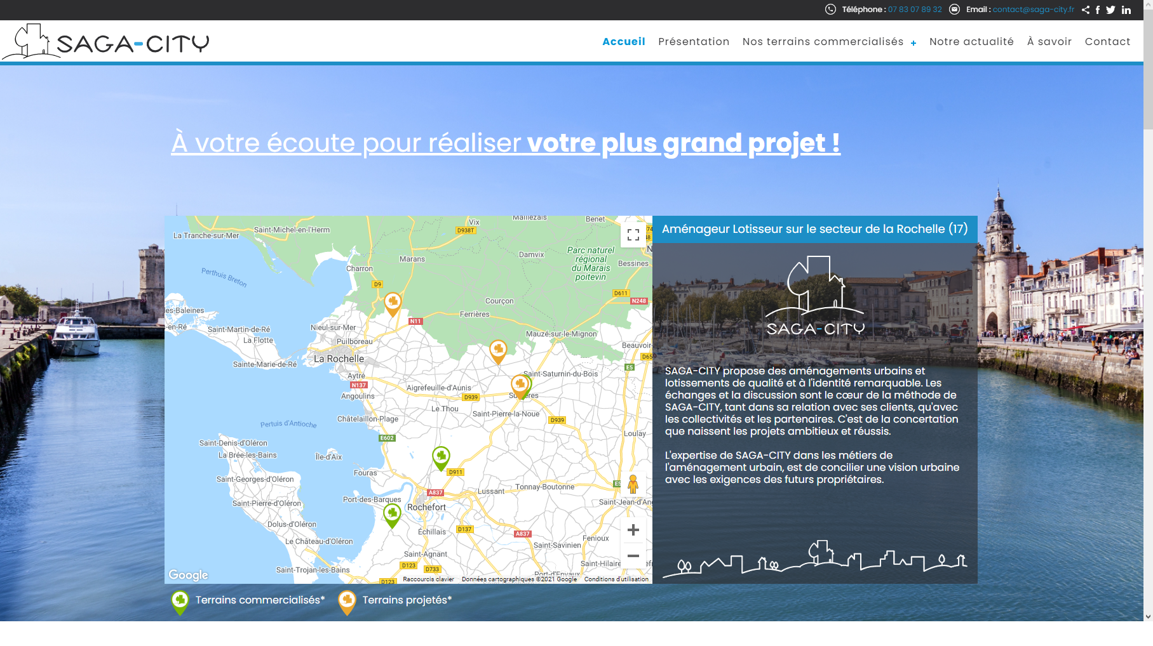Open the LinkedIn icon
Image resolution: width=1153 pixels, height=646 pixels.
click(x=1126, y=10)
